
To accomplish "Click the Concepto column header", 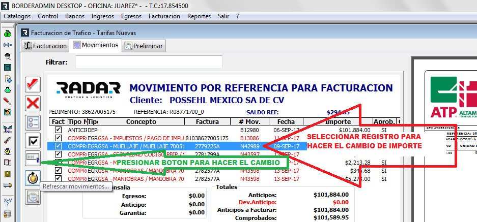I will point(141,121).
